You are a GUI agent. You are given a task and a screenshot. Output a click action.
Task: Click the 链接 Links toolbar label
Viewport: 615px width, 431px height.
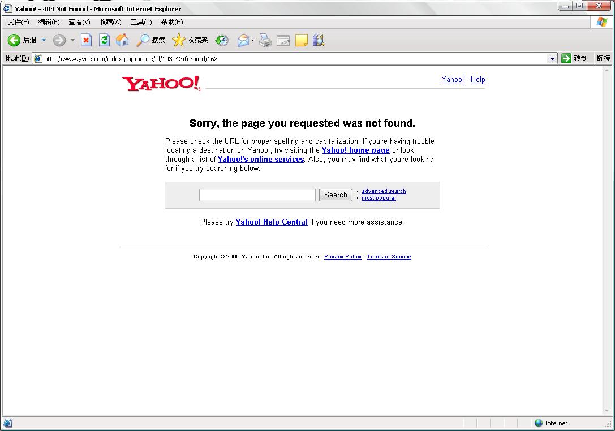pos(603,58)
